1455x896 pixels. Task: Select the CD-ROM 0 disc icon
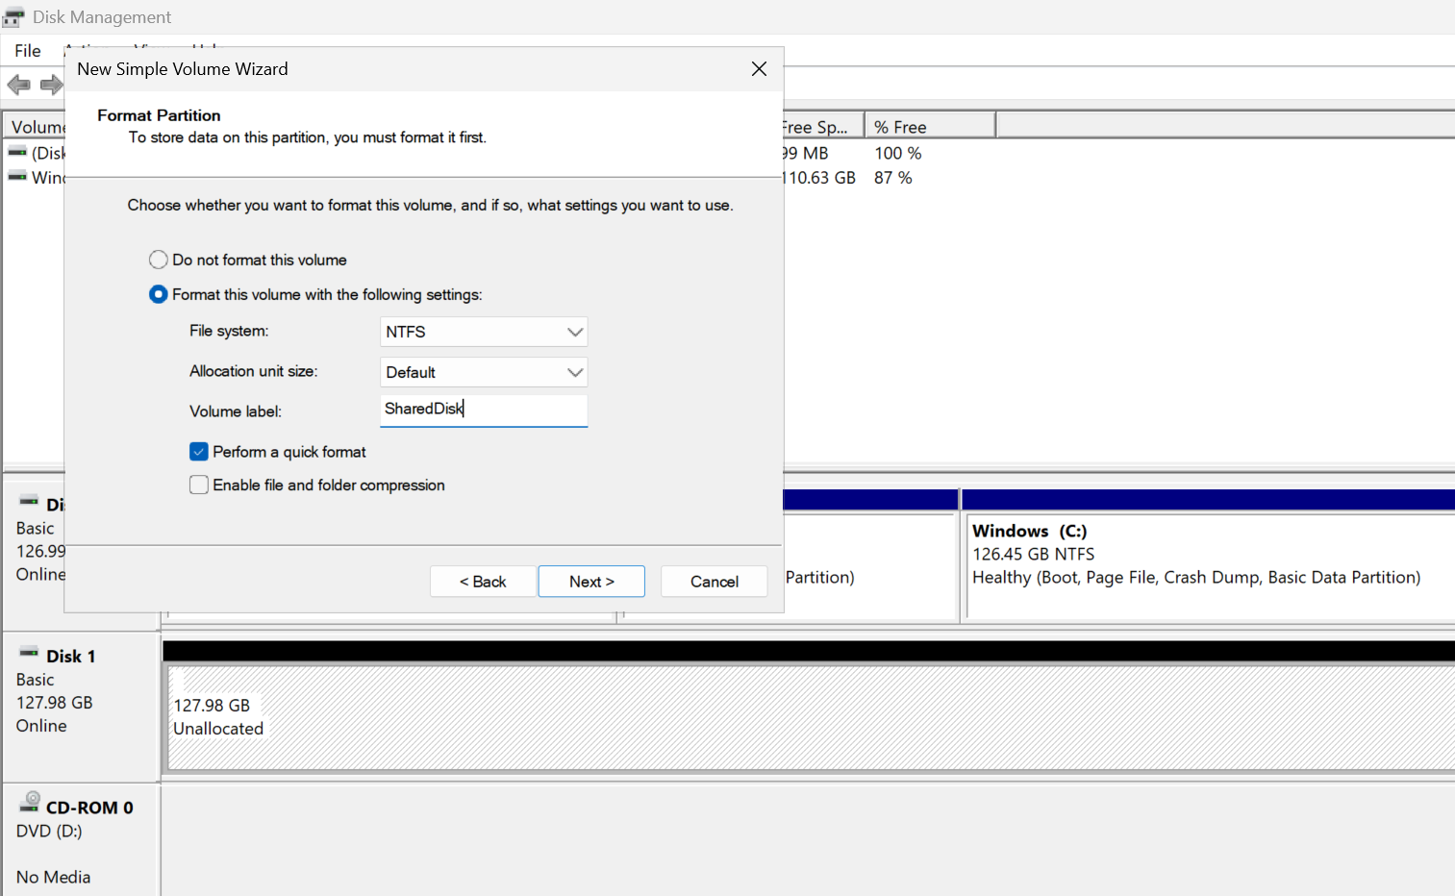point(30,802)
